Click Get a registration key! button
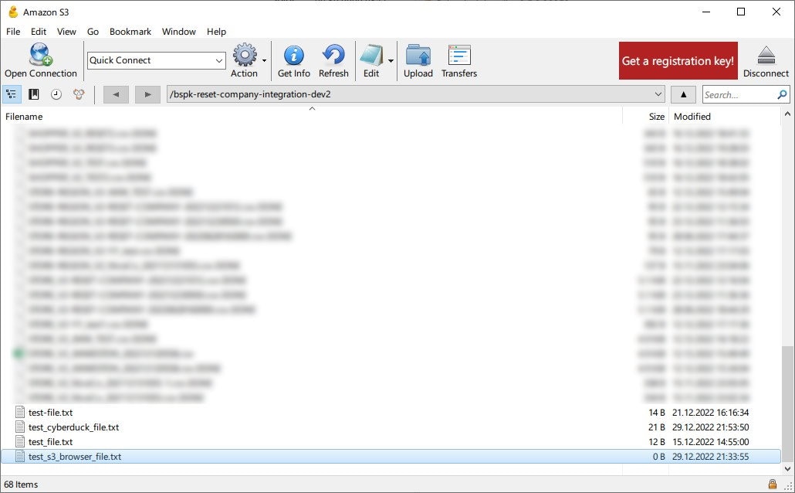 tap(678, 60)
